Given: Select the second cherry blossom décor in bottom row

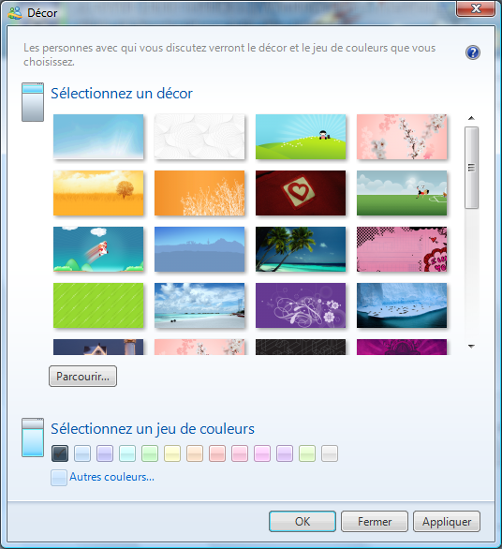Looking at the screenshot, I should (199, 347).
